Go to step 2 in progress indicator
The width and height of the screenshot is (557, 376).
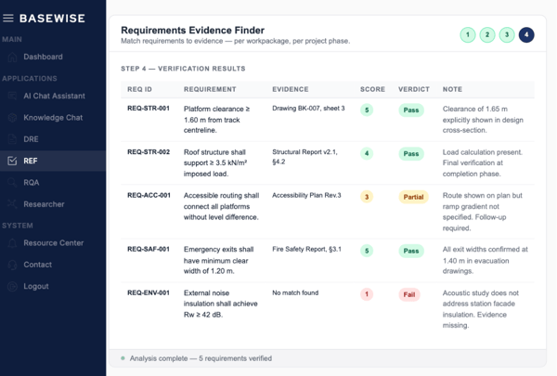click(x=487, y=35)
